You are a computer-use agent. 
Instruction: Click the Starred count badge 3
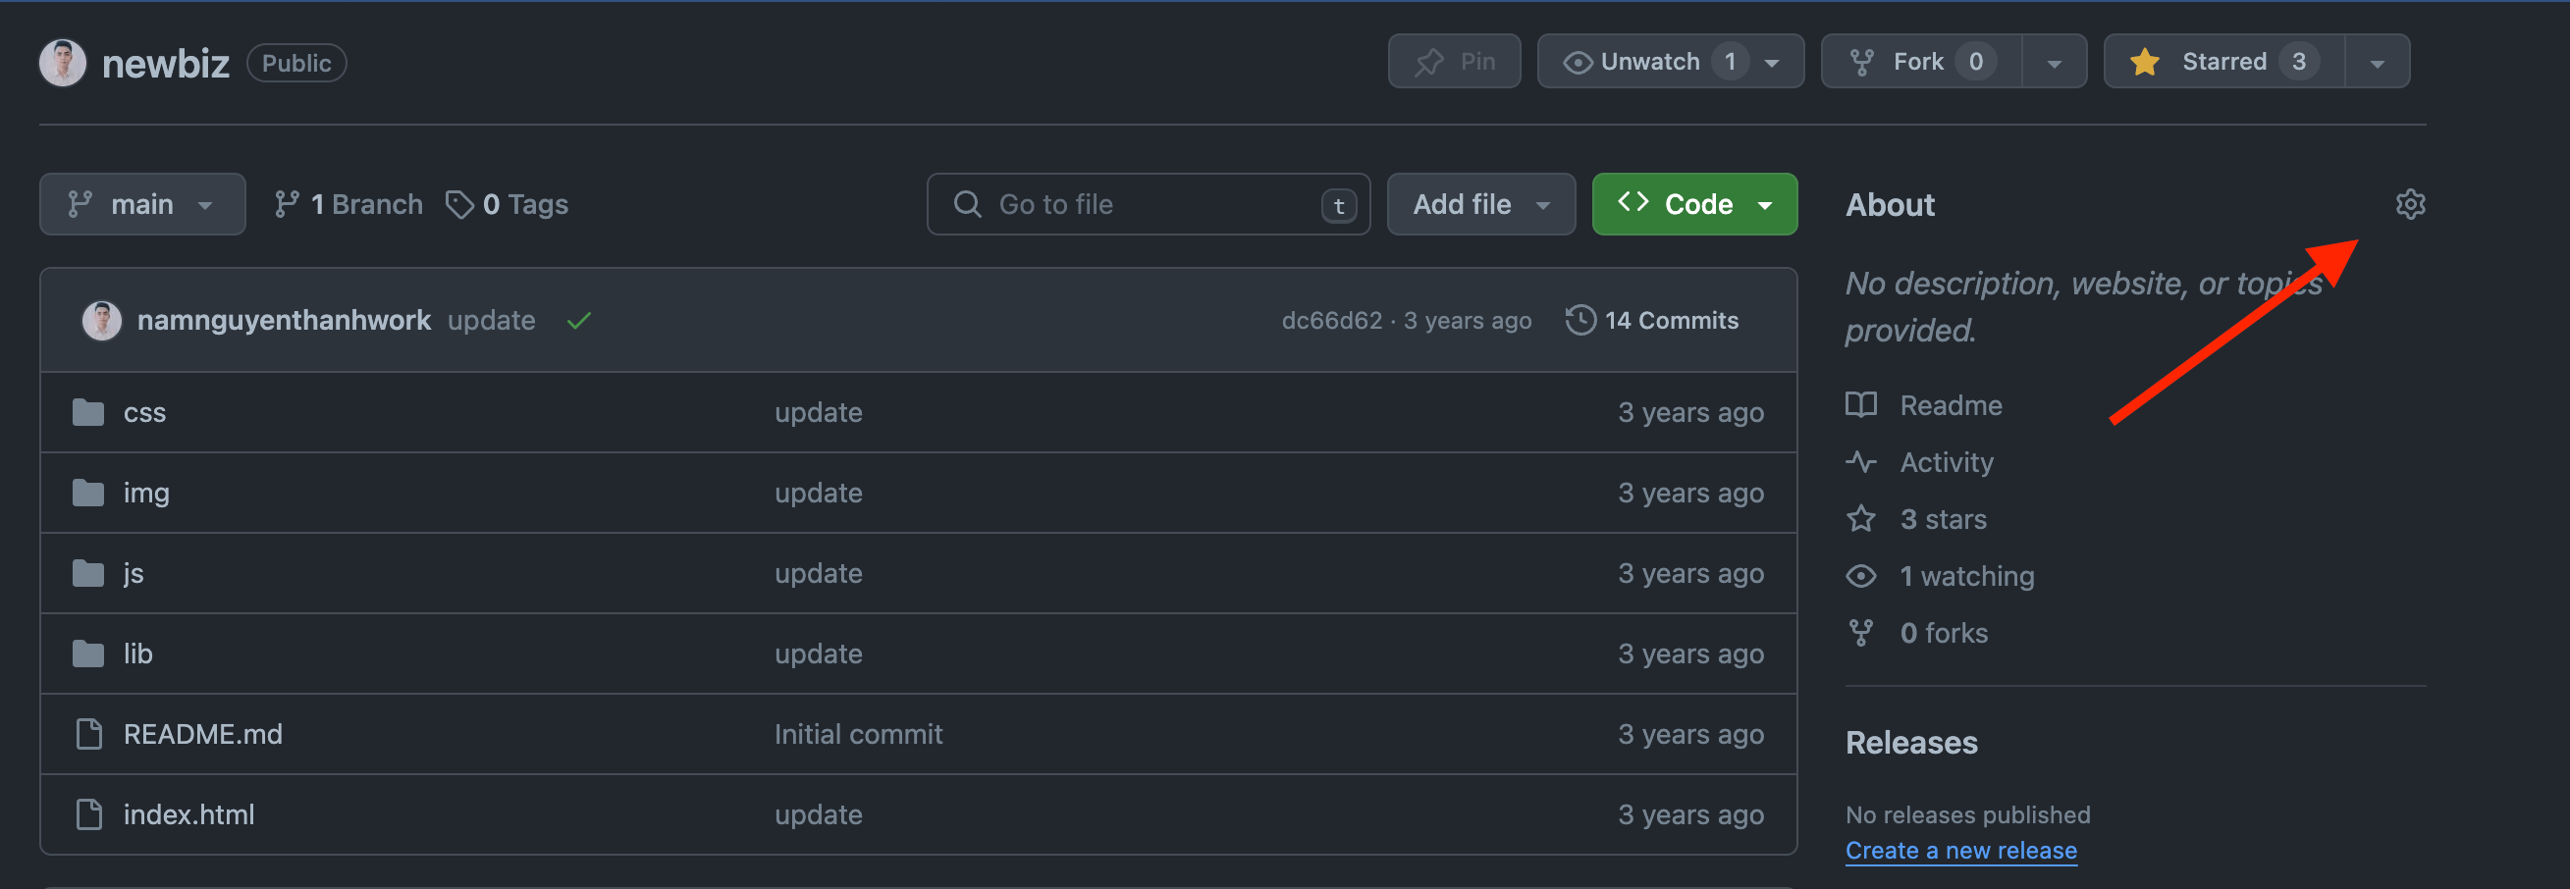pos(2298,62)
